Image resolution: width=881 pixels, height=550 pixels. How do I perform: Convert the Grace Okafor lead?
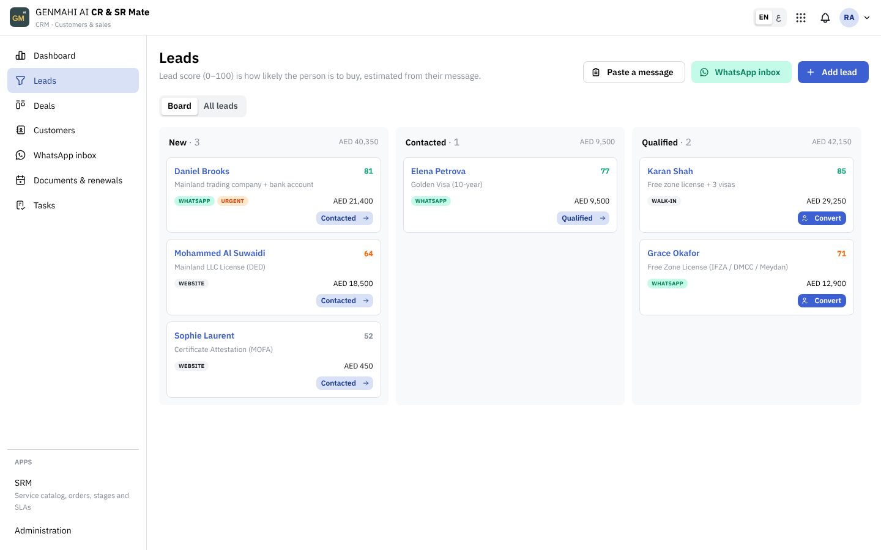(822, 301)
